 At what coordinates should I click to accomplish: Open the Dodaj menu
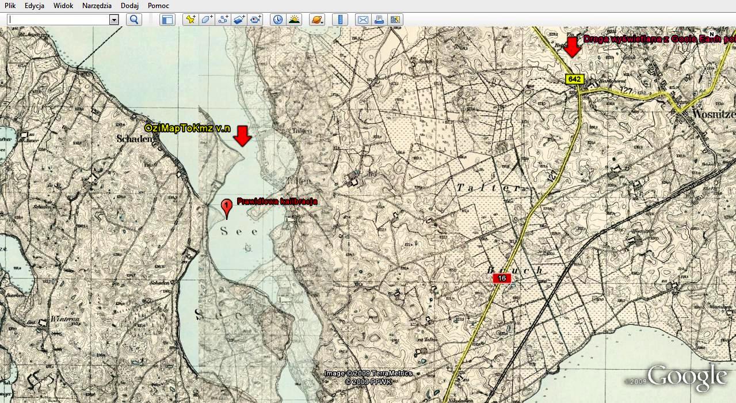(x=129, y=5)
